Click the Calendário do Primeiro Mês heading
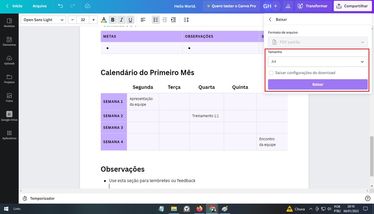The image size is (374, 214). coord(147,73)
